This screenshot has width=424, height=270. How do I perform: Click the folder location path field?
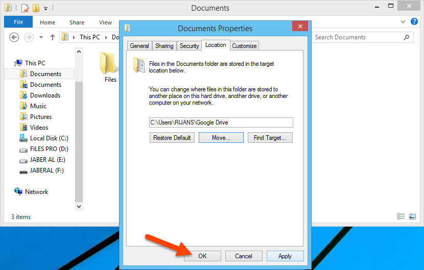221,122
